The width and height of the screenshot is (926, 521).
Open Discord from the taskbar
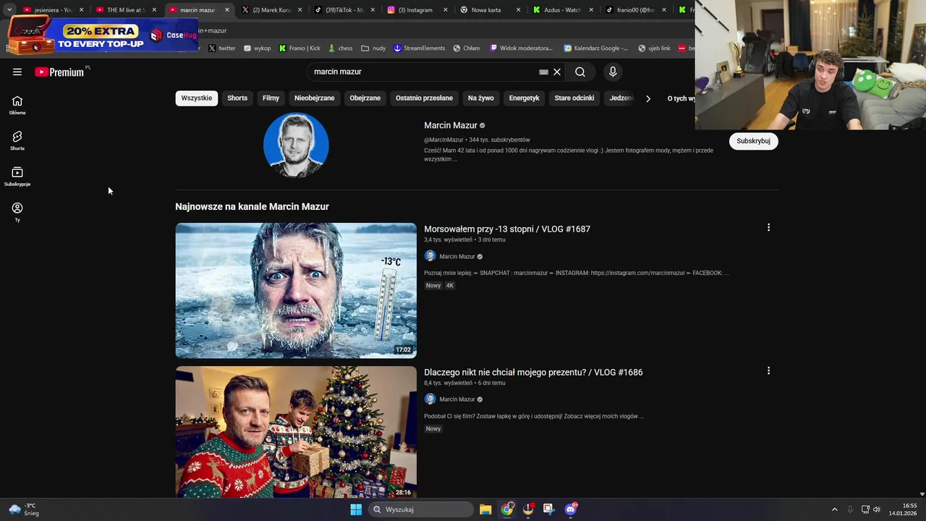571,509
